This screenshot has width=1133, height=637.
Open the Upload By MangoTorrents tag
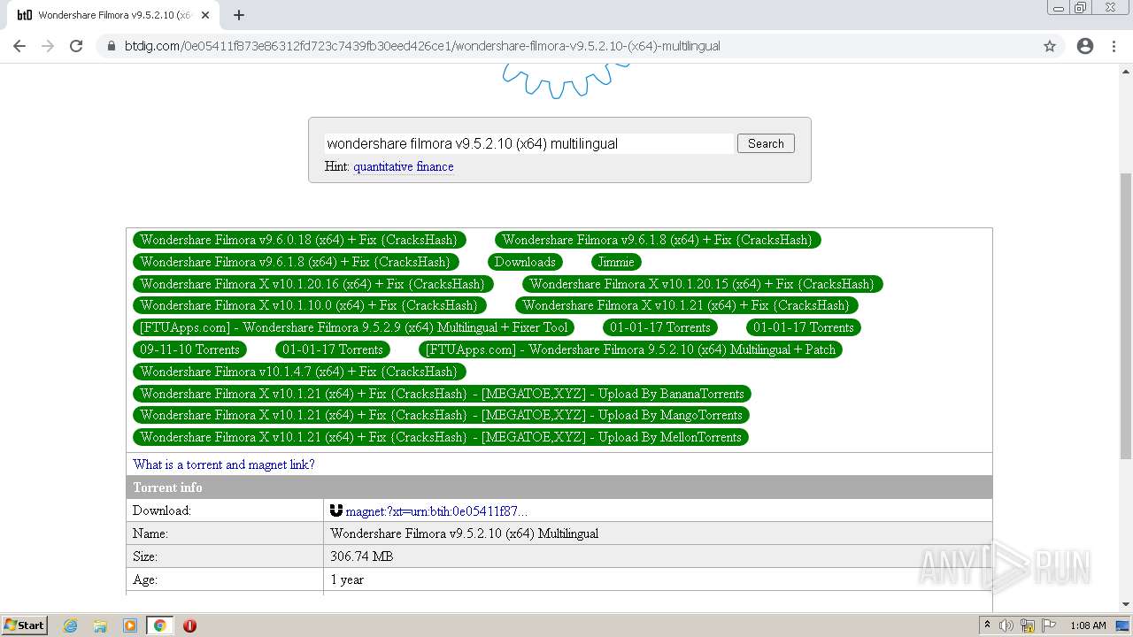point(441,415)
